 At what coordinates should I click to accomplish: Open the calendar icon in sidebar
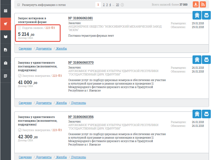pos(5,11)
